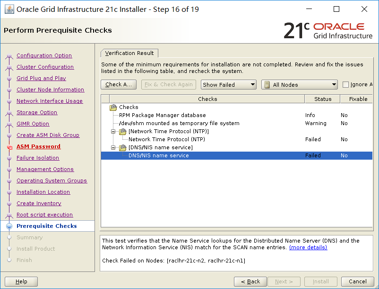The image size is (379, 289).
Task: Click the Warning status of /dev/shm row
Action: [316, 123]
